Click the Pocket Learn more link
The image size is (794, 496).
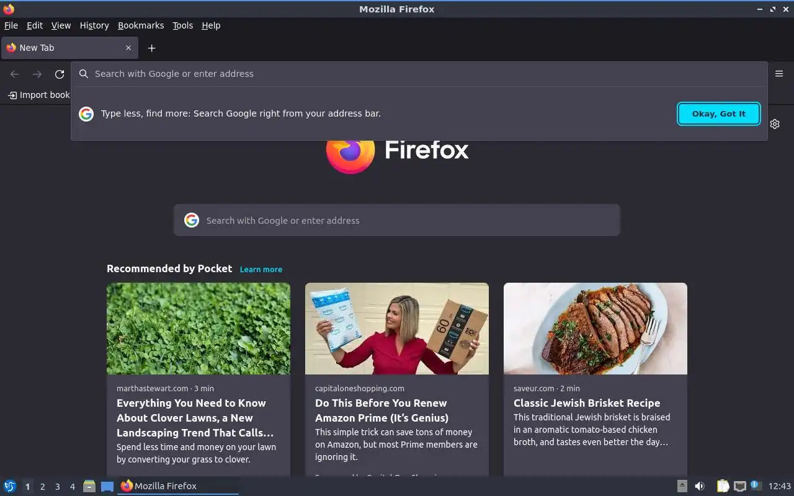(261, 269)
